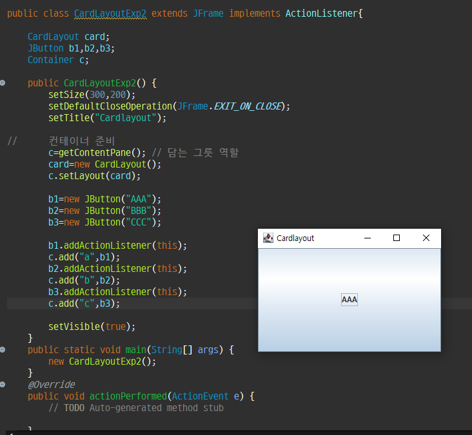Click the @Override annotation
The height and width of the screenshot is (435, 472).
[x=52, y=385]
